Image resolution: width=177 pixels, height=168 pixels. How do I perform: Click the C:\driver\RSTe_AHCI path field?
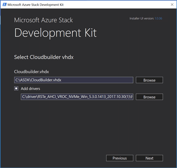(77, 97)
